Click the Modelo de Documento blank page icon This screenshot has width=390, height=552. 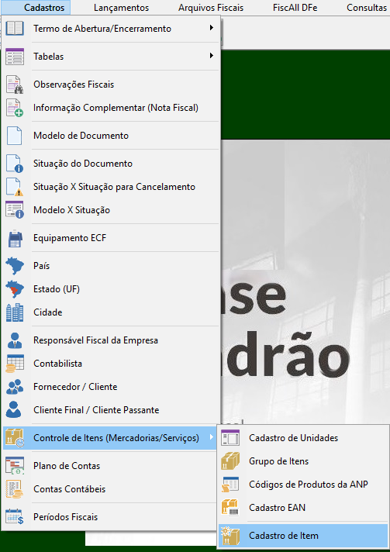click(15, 136)
